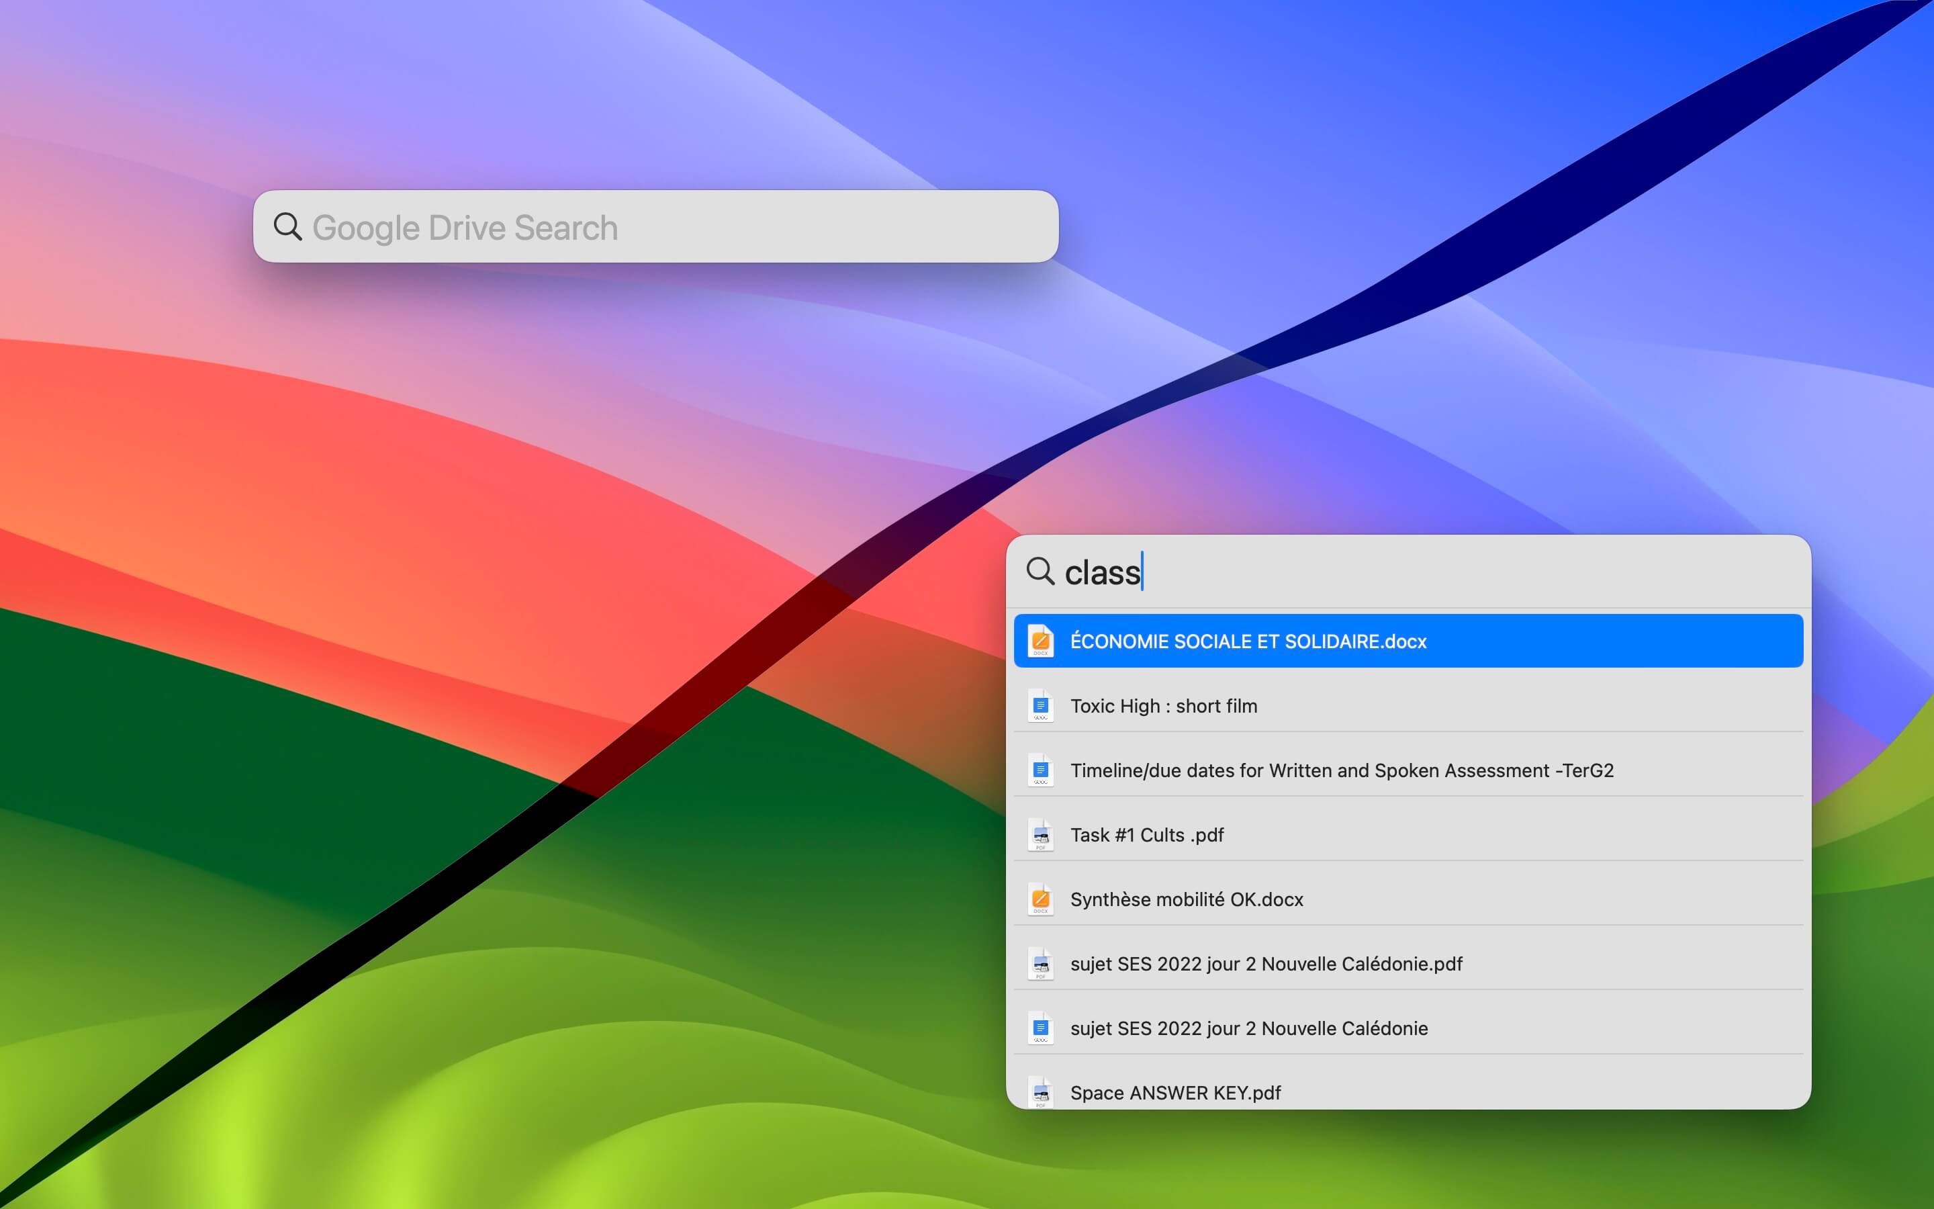Open 'Toxic High : short film' result
The image size is (1934, 1209).
click(1408, 705)
